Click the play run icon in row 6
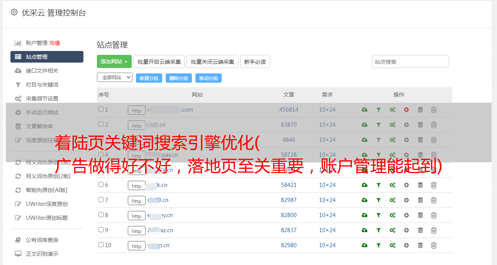The width and height of the screenshot is (497, 265). (x=406, y=185)
